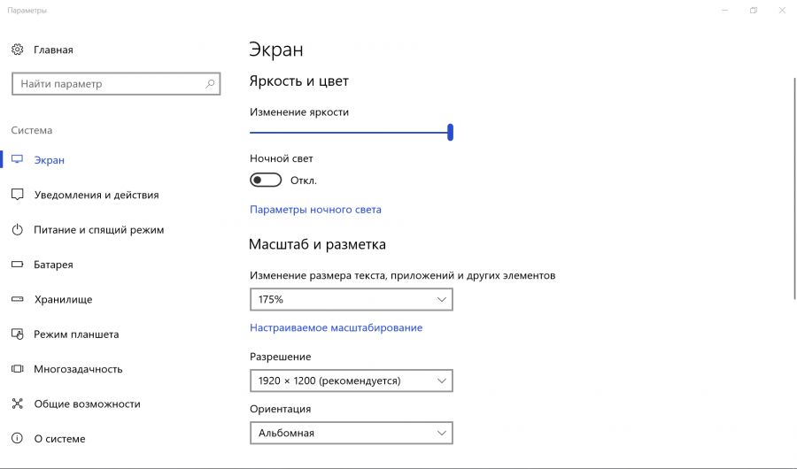Click the Многозадачность icon
This screenshot has height=469, width=797.
(17, 369)
